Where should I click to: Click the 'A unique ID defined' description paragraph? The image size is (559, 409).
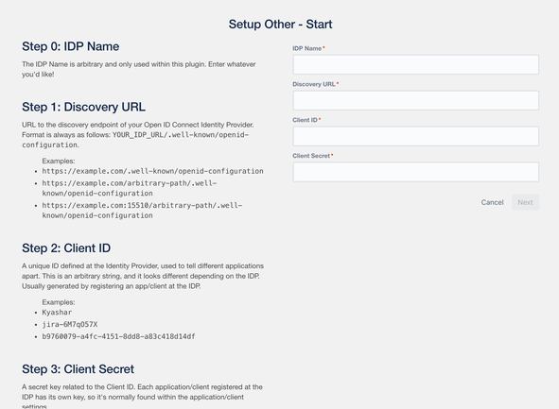143,276
